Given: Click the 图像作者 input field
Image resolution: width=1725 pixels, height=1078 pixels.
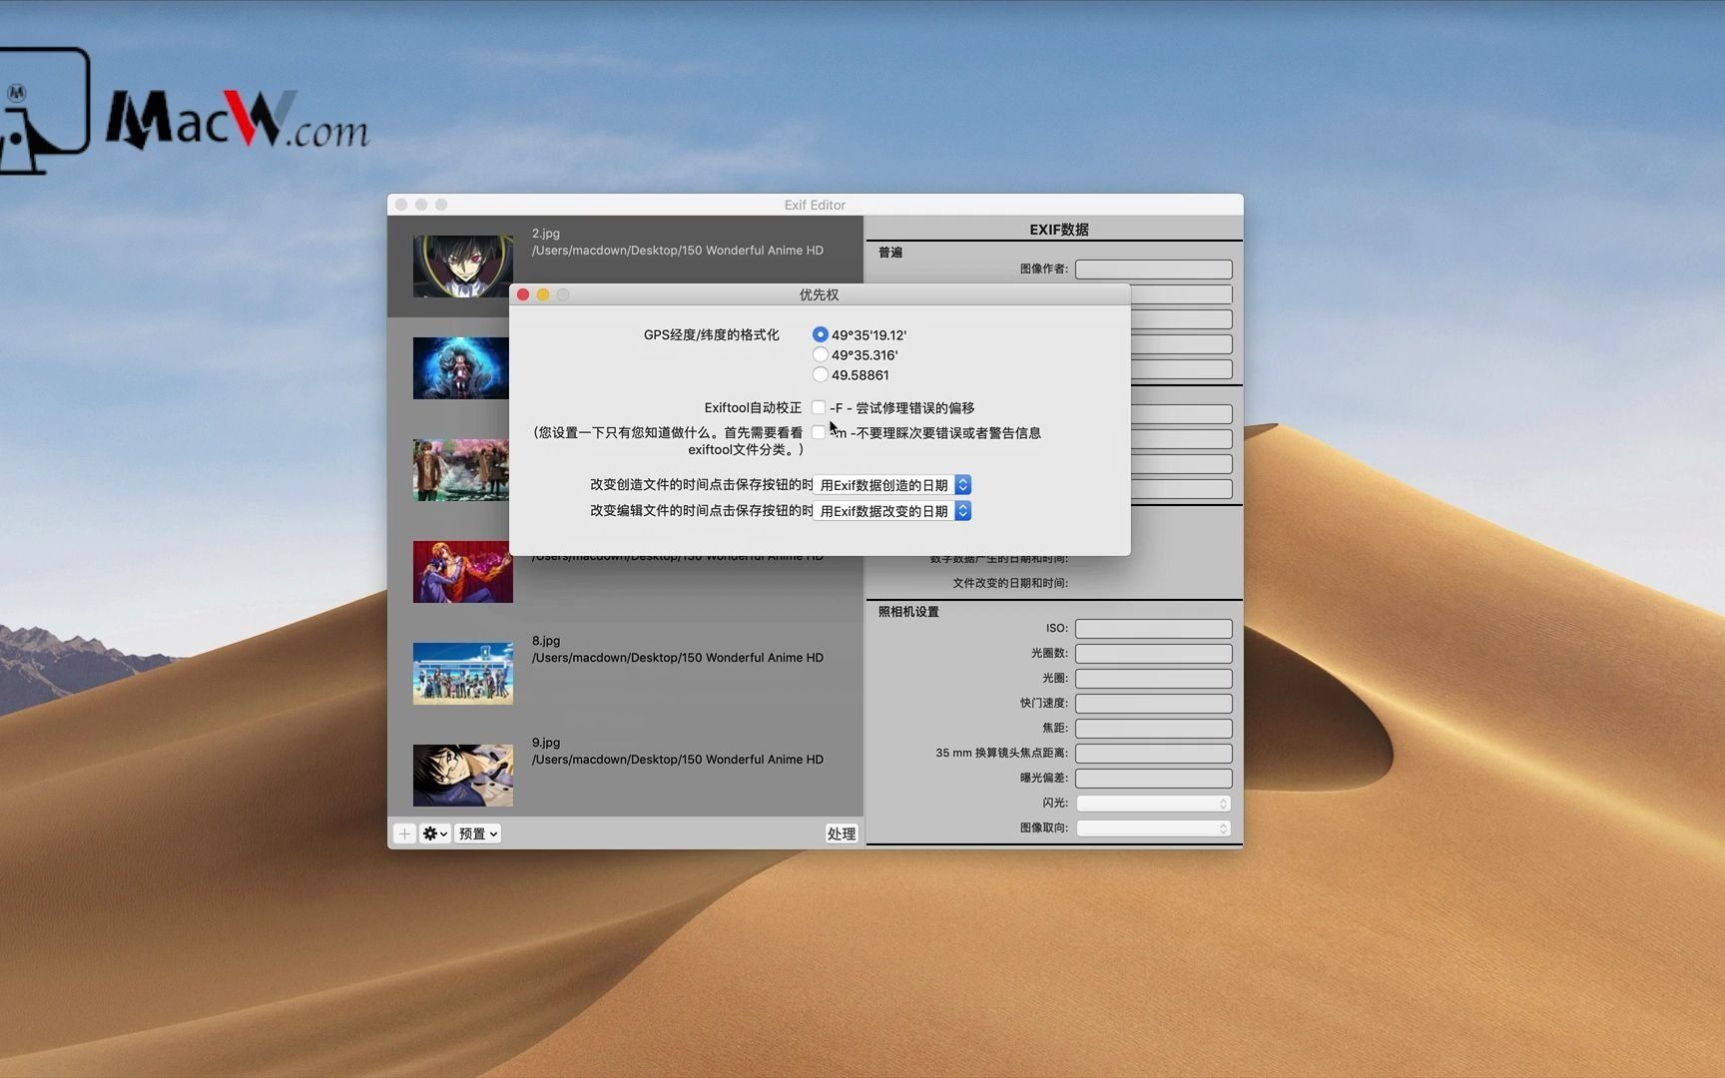Looking at the screenshot, I should point(1154,269).
